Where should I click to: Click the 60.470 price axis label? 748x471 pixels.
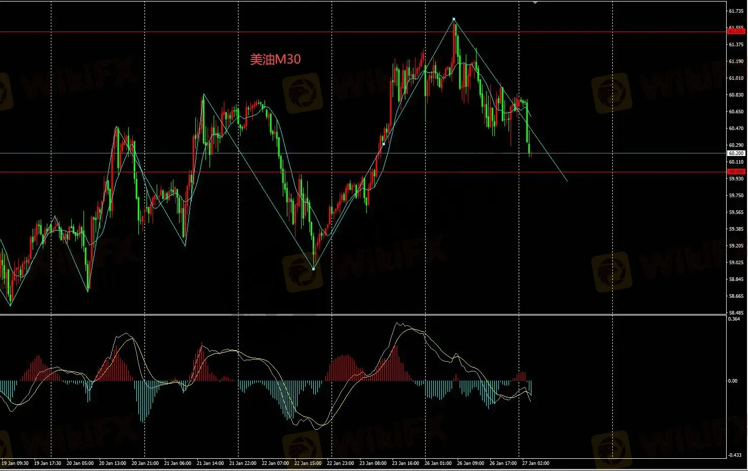(736, 129)
